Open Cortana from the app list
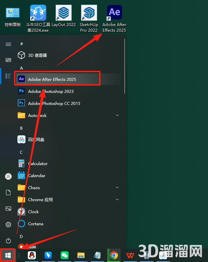 69,224
